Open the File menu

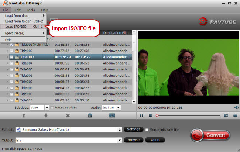[6, 10]
